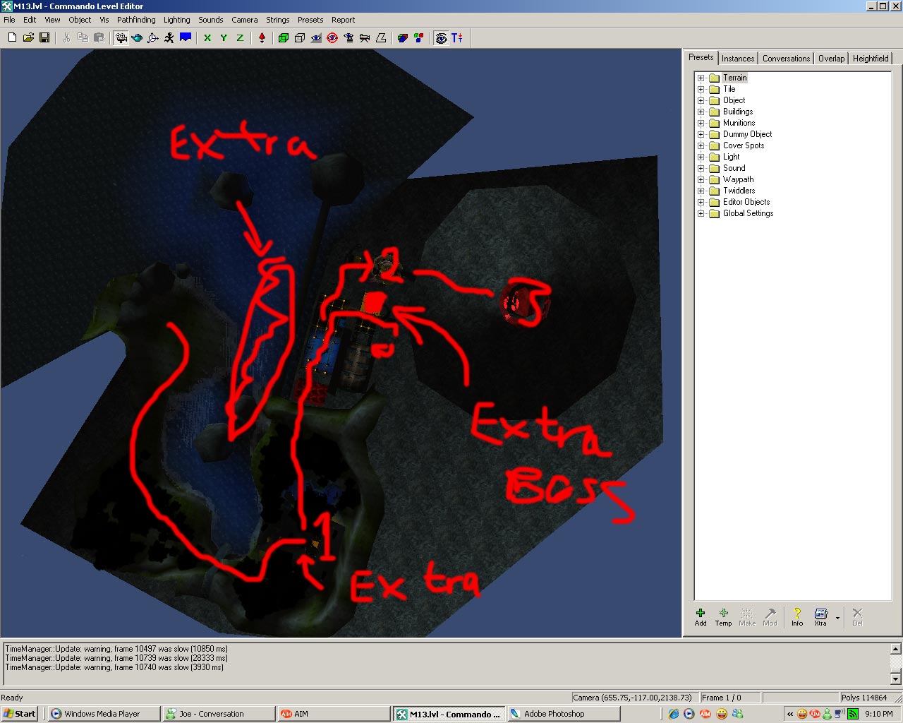Viewport: 903px width, 723px height.
Task: Toggle the Y axis restriction
Action: click(x=224, y=38)
